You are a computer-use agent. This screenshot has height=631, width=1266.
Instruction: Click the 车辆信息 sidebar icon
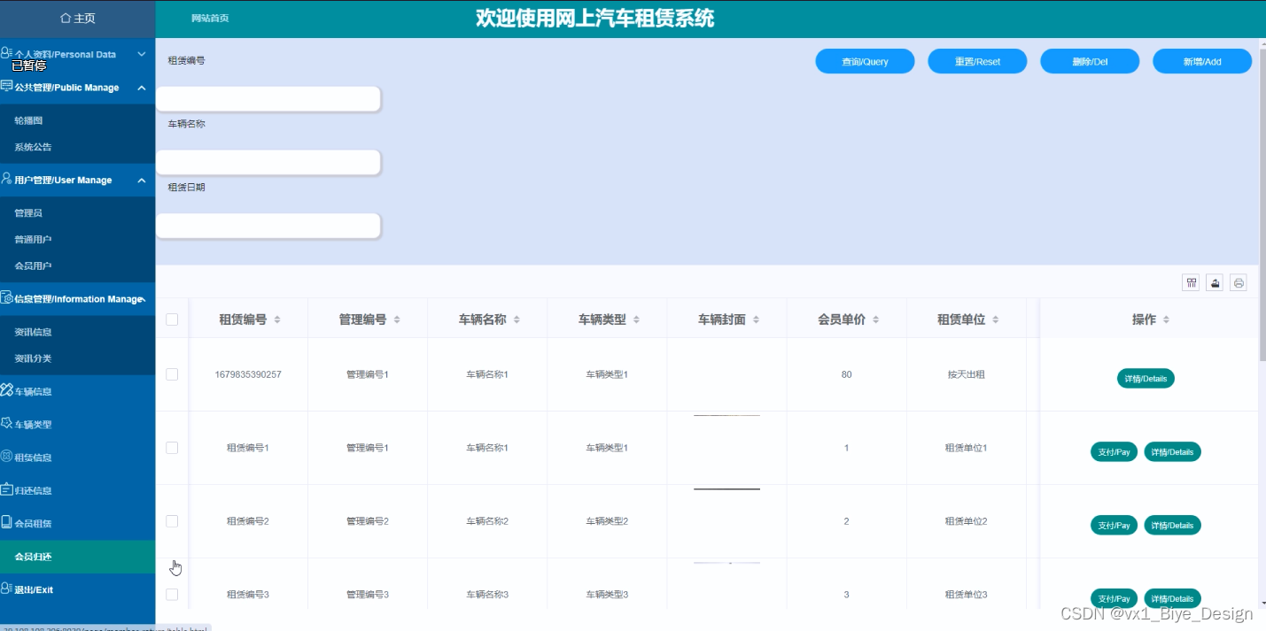pos(6,390)
